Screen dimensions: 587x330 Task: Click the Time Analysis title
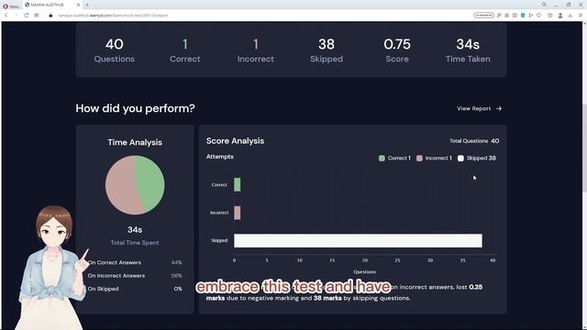(x=135, y=142)
